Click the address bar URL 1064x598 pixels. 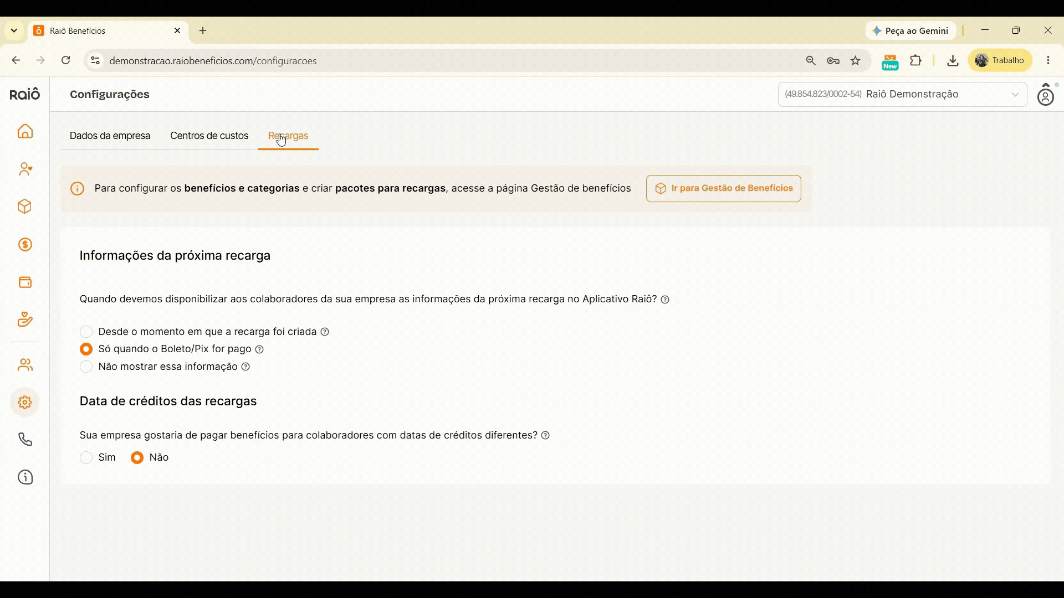(213, 61)
